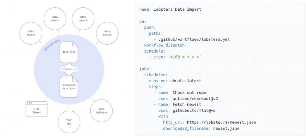The image size is (306, 138).
Task: Select the ubuntu-latest runner value
Action: click(x=186, y=81)
